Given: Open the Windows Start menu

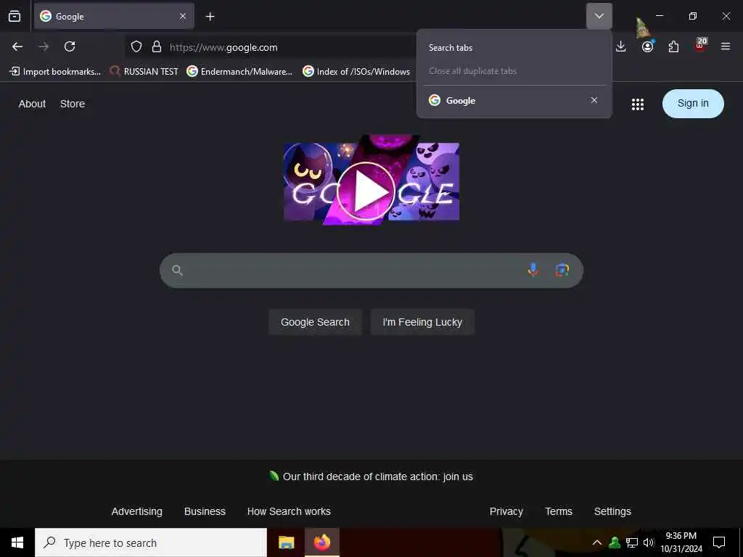Looking at the screenshot, I should [17, 542].
